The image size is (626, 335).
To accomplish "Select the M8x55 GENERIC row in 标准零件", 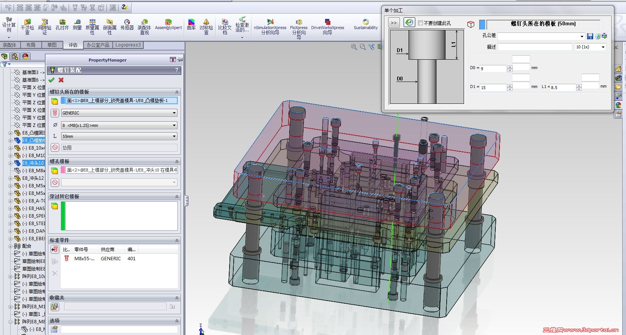I will click(119, 259).
